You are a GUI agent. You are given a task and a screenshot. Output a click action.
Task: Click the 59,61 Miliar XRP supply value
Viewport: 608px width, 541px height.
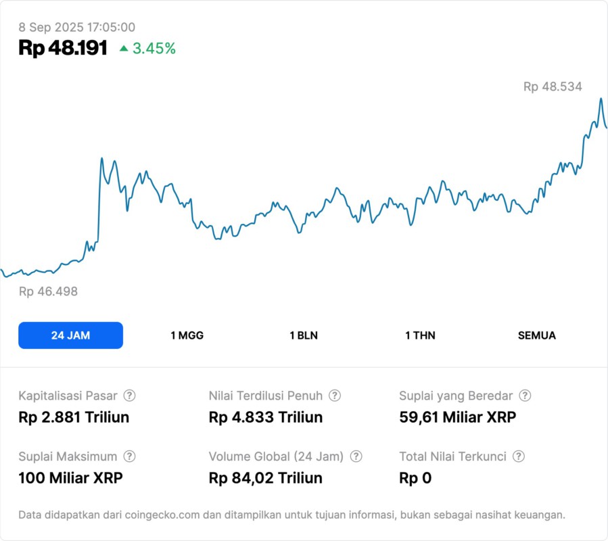point(458,417)
